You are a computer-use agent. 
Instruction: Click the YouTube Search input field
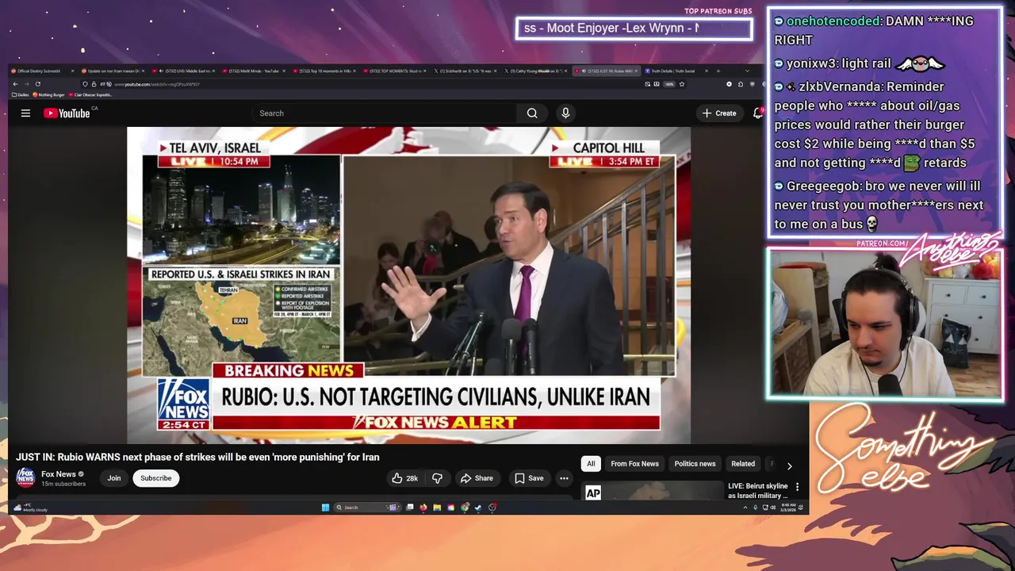pos(385,113)
